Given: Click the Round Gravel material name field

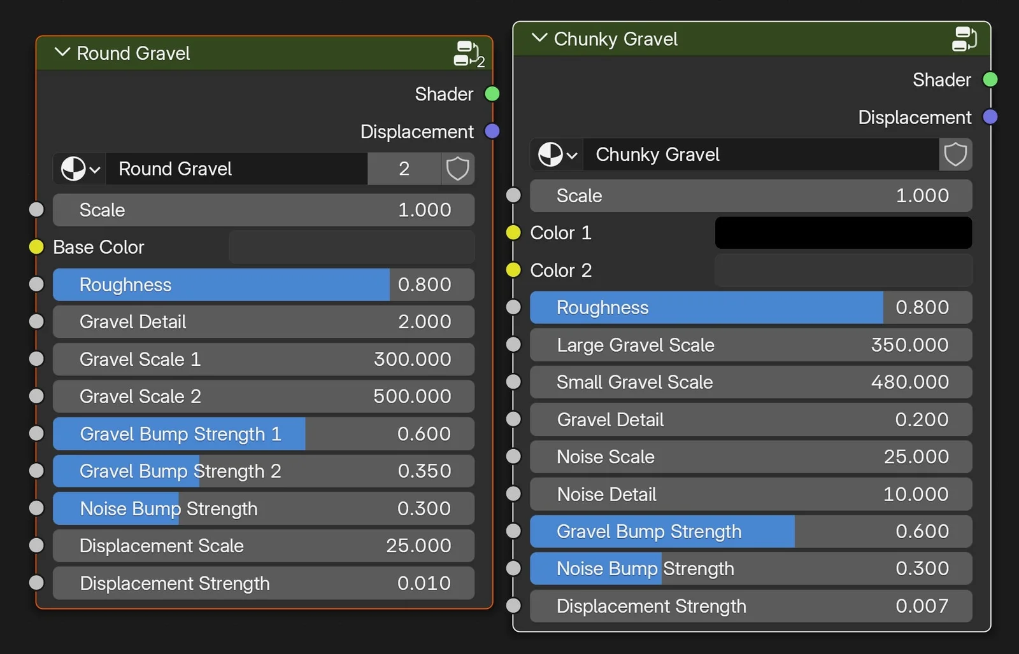Looking at the screenshot, I should coord(239,169).
